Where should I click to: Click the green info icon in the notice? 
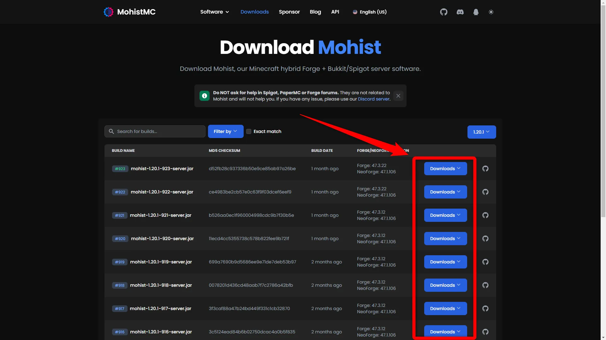(205, 96)
